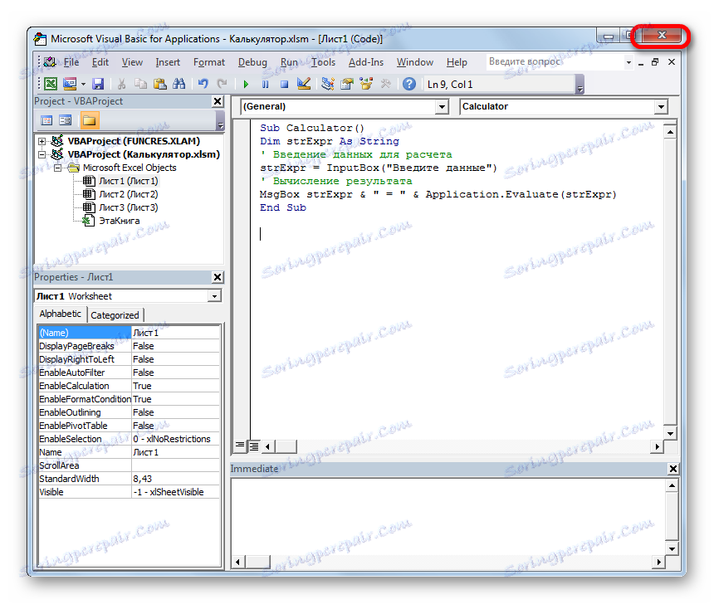Image resolution: width=714 pixels, height=604 pixels.
Task: Switch to the Alphabetic tab
Action: pyautogui.click(x=60, y=314)
